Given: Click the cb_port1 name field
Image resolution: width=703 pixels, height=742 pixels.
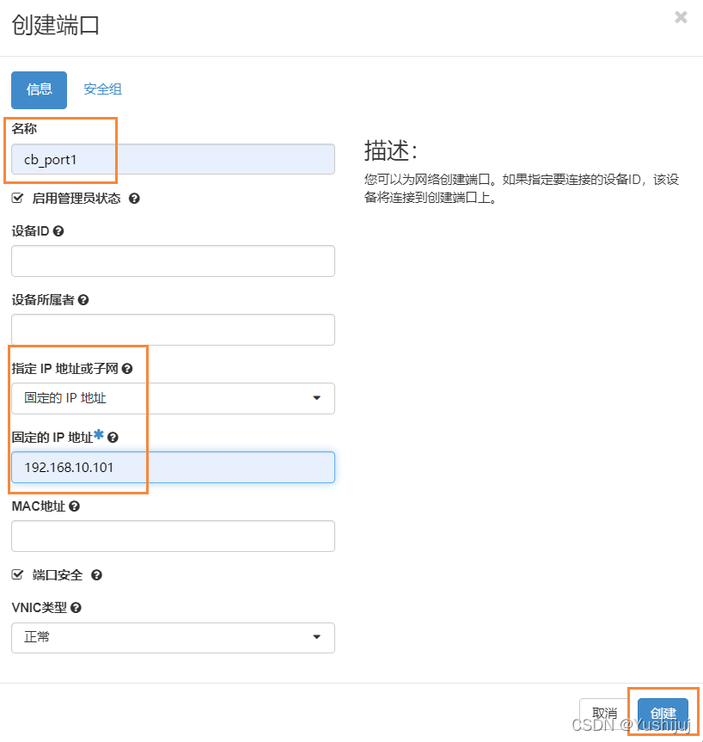Looking at the screenshot, I should (172, 158).
